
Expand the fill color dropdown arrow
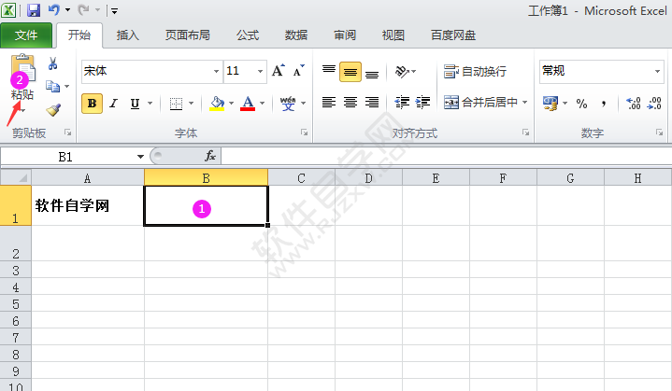coord(232,103)
